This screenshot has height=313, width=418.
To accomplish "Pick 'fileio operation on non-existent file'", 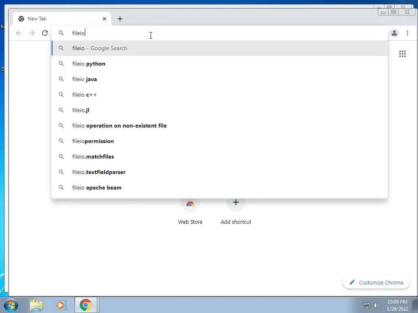I will [220, 126].
